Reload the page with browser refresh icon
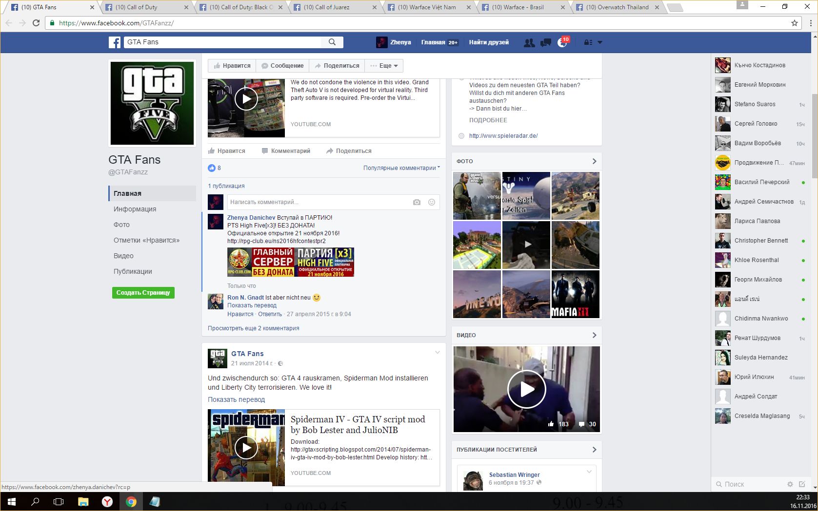This screenshot has width=818, height=511. 36,23
